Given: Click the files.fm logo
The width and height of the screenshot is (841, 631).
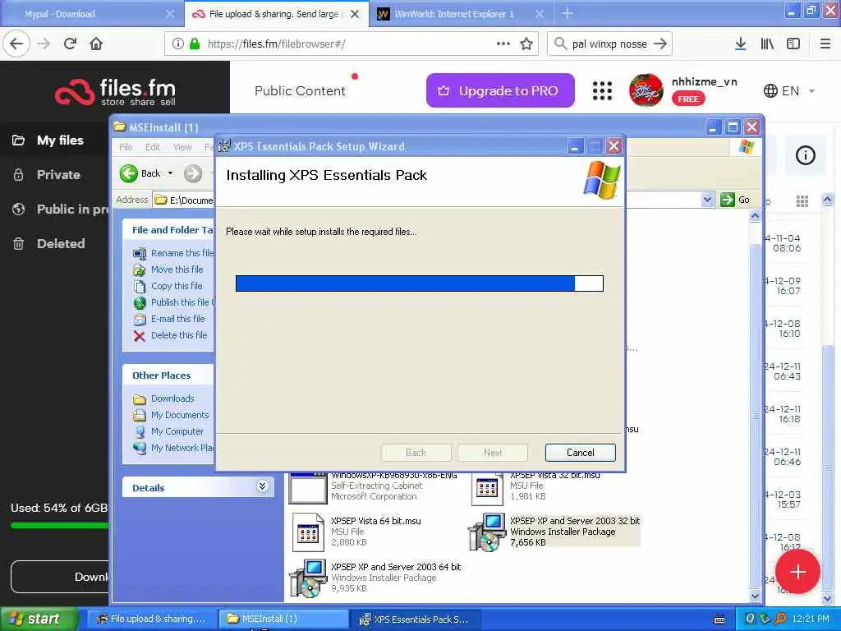Looking at the screenshot, I should pyautogui.click(x=115, y=92).
